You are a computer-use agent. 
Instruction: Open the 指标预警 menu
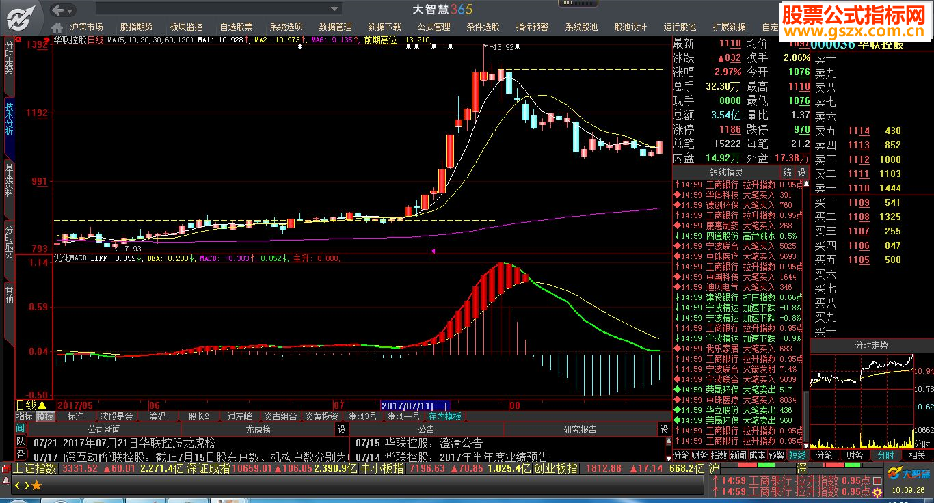tap(532, 27)
